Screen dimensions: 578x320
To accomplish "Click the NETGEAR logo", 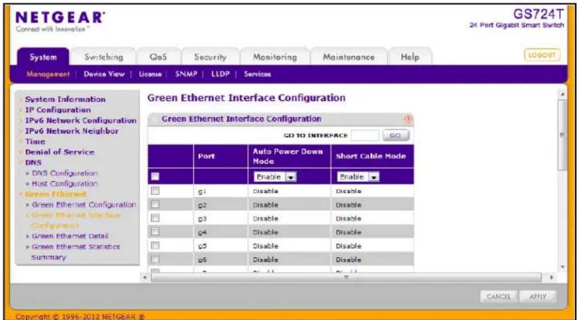I will [x=60, y=18].
